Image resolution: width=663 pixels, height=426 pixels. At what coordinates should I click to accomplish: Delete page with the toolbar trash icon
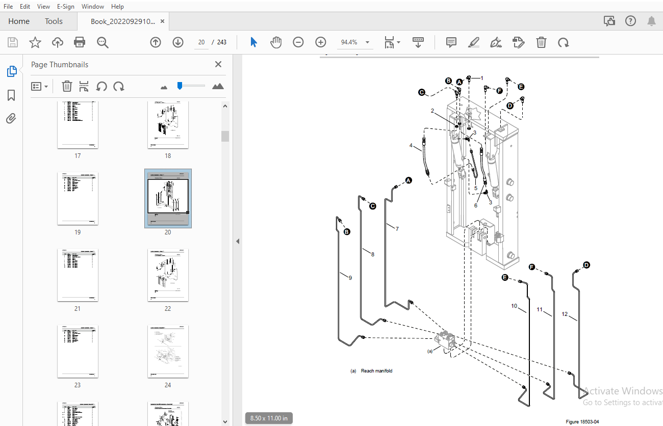pyautogui.click(x=541, y=42)
